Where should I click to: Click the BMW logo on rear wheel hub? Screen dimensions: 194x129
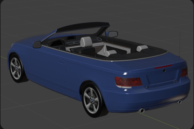92,100
